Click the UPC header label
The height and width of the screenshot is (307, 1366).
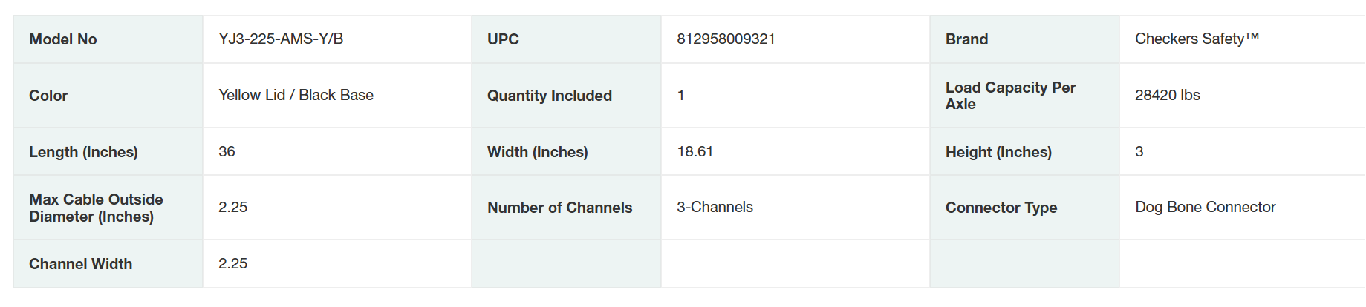click(x=503, y=39)
